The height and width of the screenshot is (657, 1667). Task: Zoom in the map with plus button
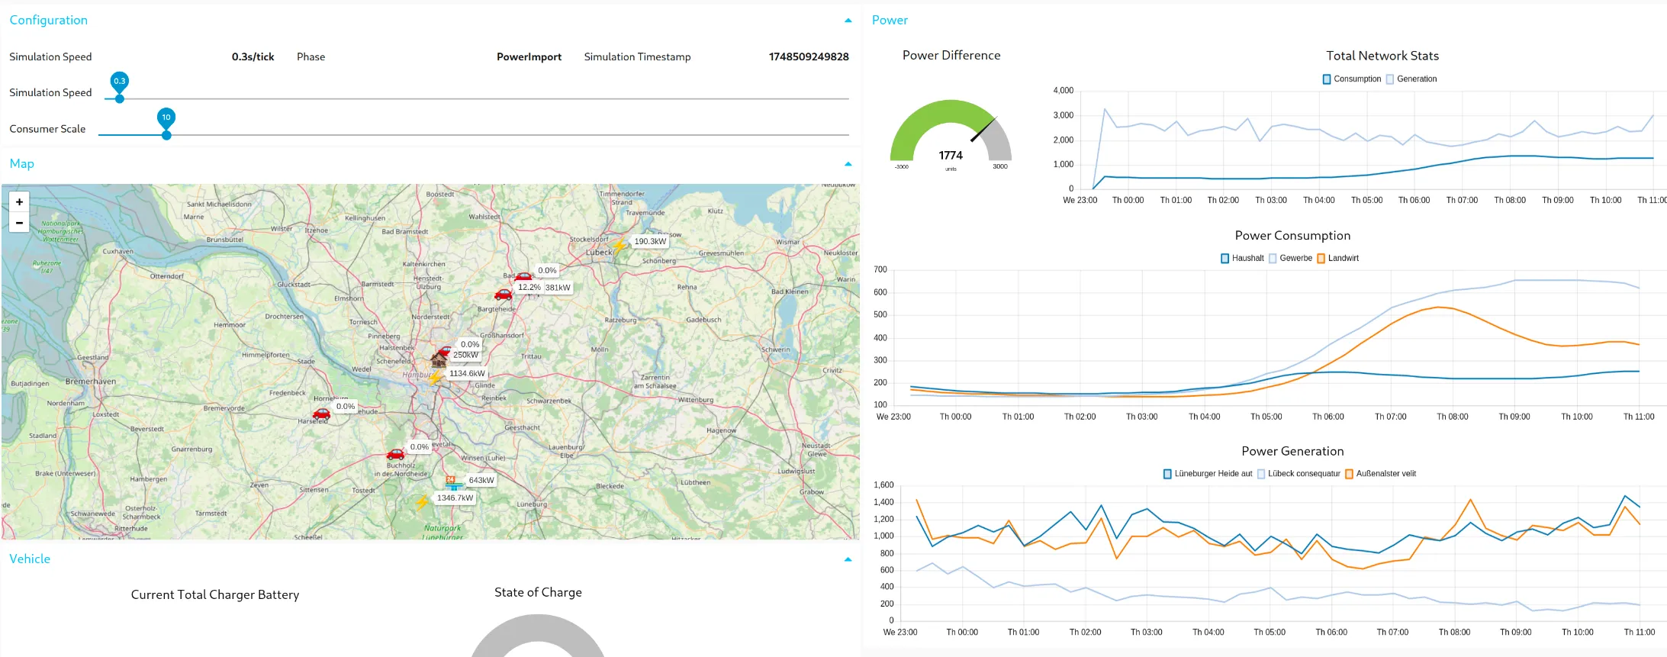pyautogui.click(x=19, y=201)
